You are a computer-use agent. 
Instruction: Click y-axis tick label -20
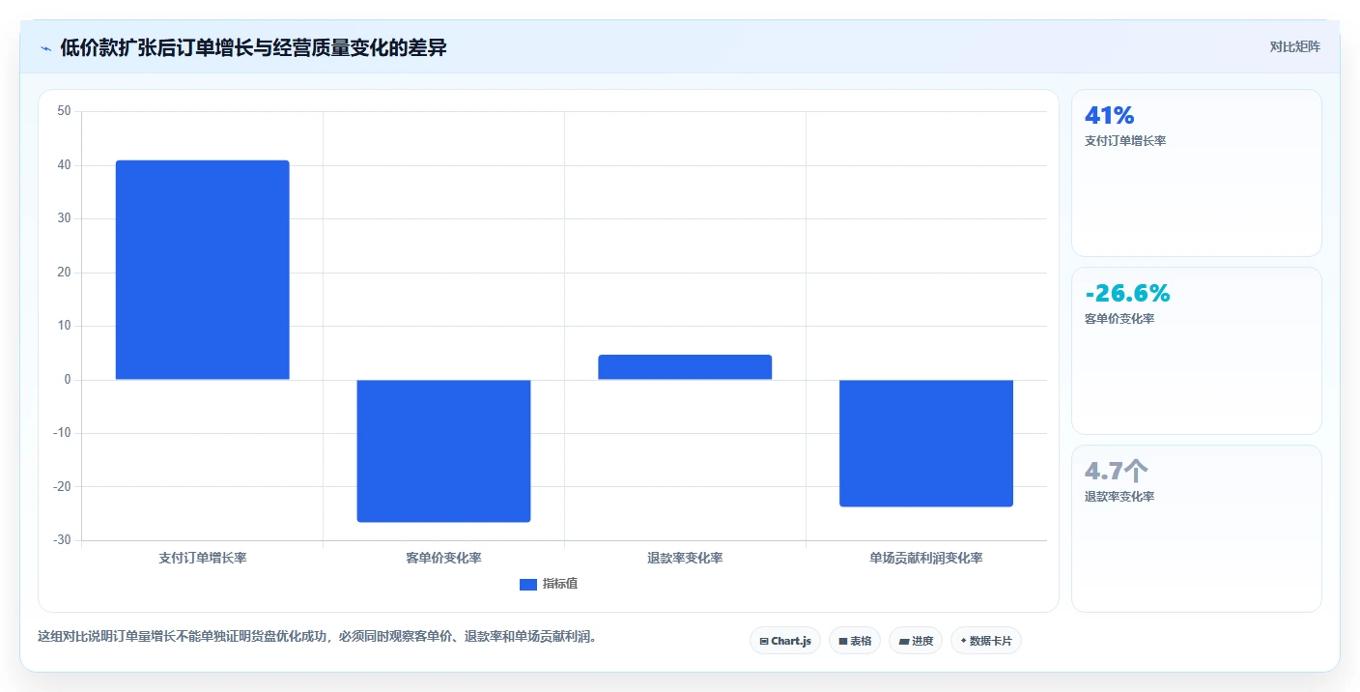(x=62, y=487)
